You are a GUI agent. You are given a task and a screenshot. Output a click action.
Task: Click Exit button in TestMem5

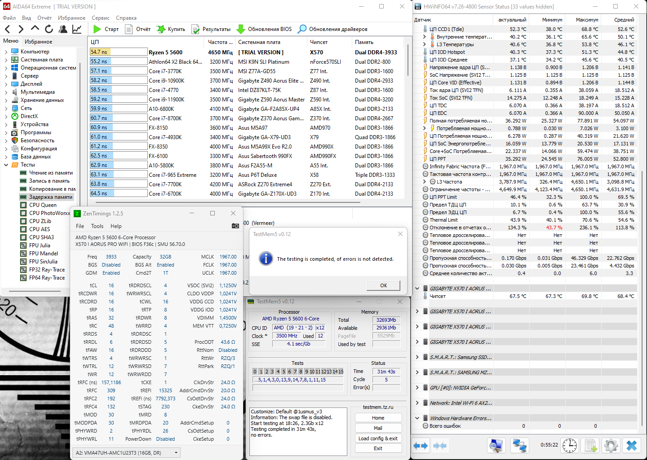tap(378, 448)
